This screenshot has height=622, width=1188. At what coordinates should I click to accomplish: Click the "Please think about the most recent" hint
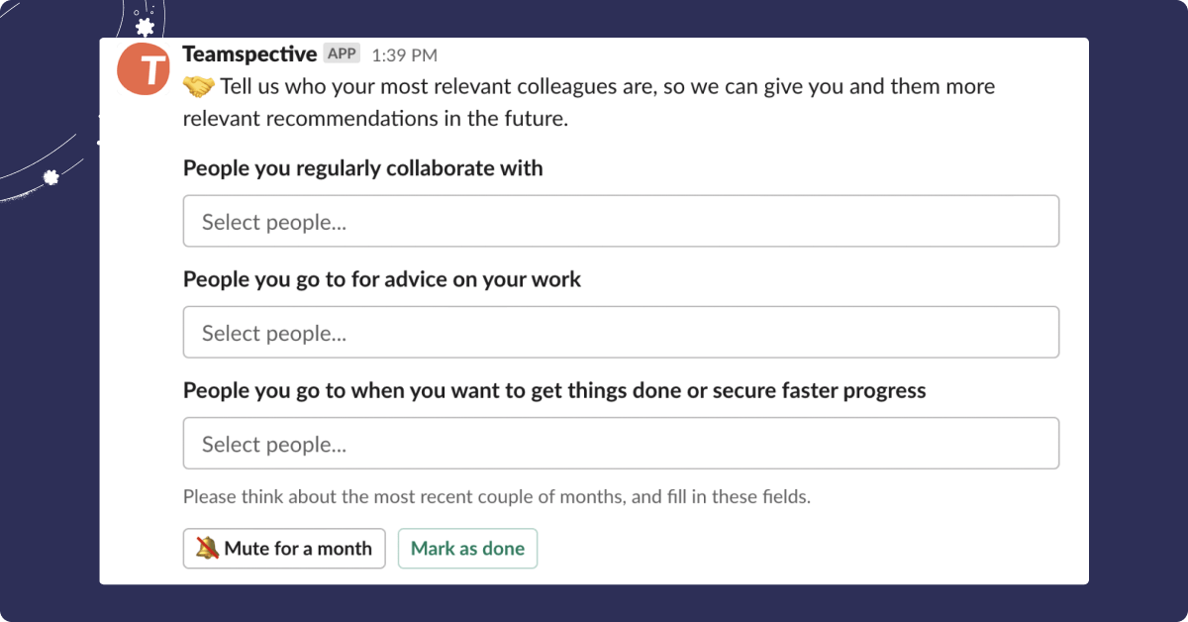(x=496, y=497)
